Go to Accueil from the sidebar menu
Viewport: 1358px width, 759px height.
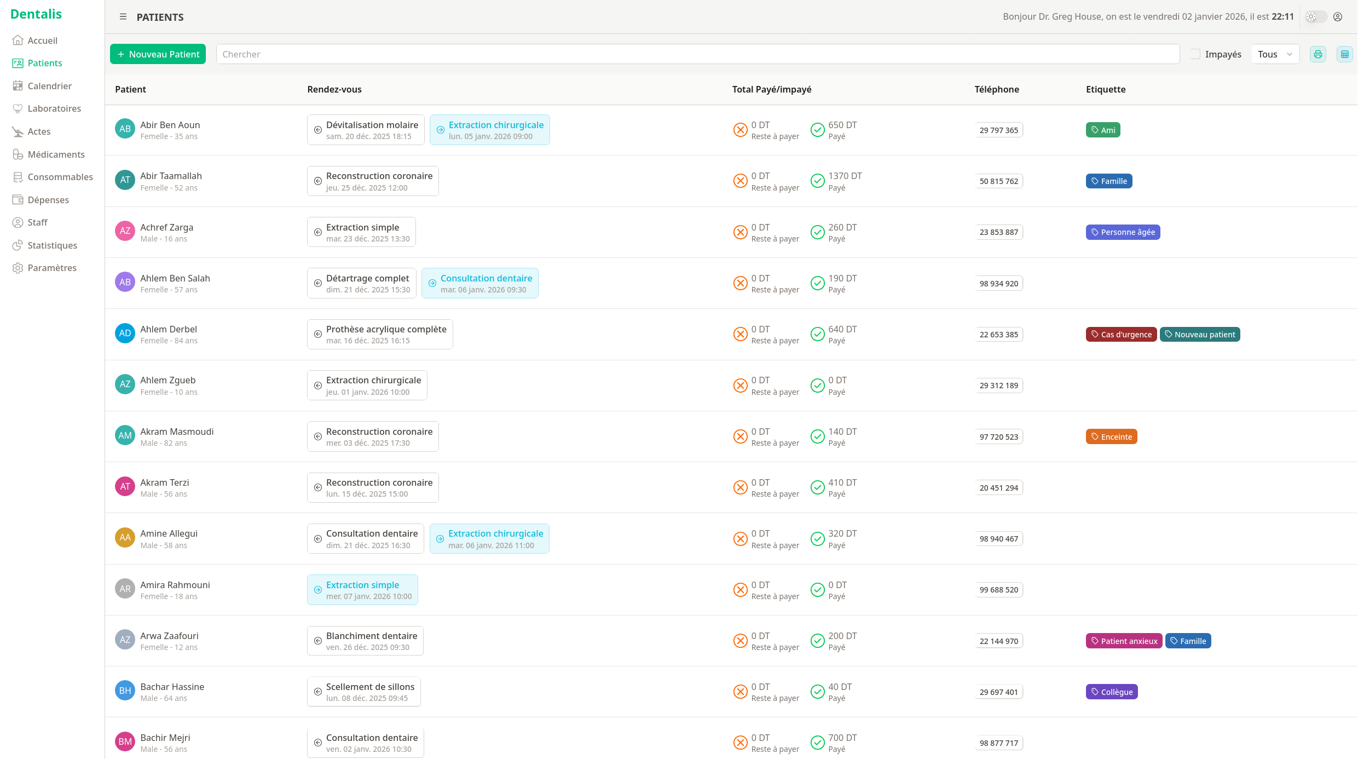point(18,40)
